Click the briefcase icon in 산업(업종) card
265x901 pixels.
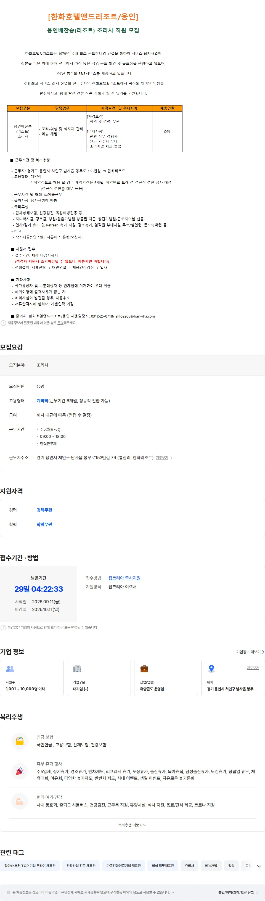pyautogui.click(x=144, y=669)
